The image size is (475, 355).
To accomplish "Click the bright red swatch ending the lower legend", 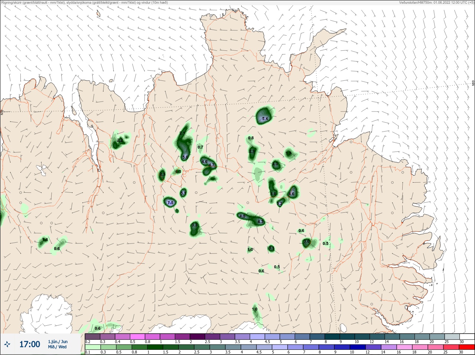I will coord(466,347).
